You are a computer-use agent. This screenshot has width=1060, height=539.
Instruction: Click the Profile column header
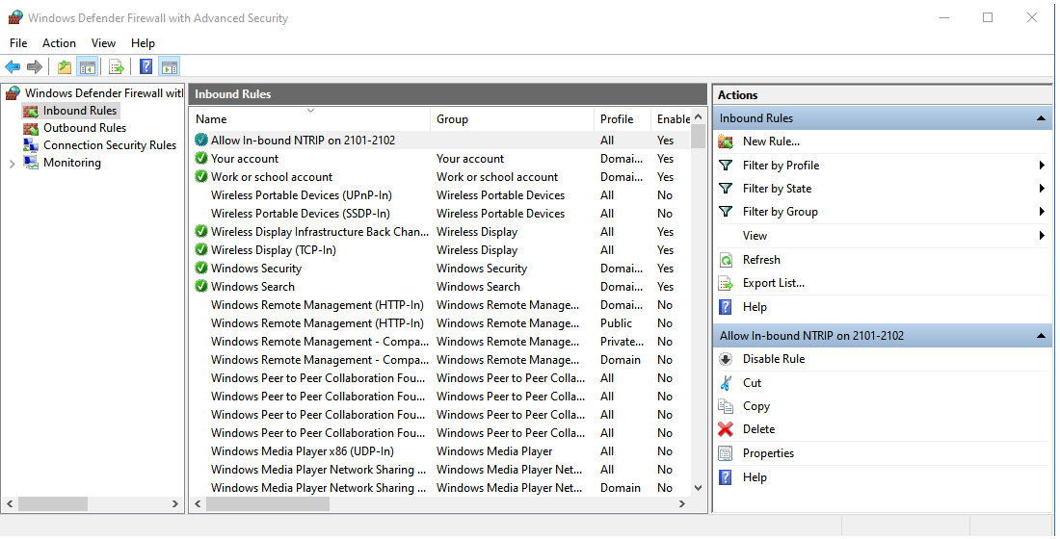click(x=622, y=119)
